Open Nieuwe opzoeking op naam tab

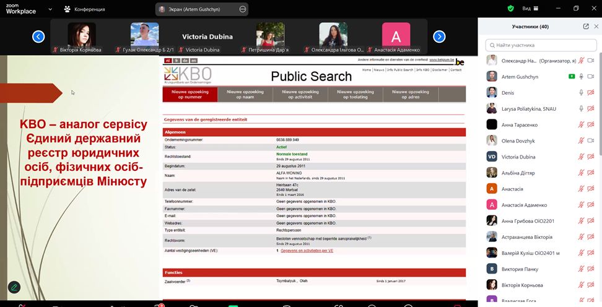[x=245, y=95]
